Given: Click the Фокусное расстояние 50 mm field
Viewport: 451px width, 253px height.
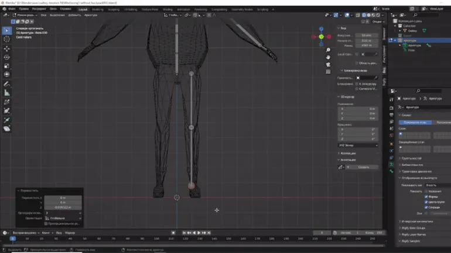Looking at the screenshot, I should [x=365, y=35].
